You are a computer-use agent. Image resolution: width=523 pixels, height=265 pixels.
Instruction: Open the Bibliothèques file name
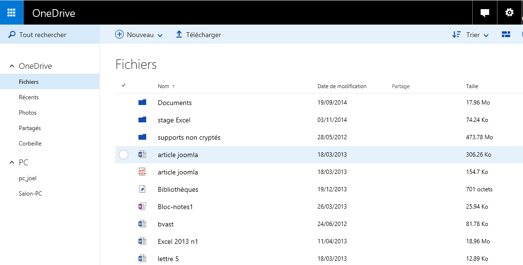tap(178, 189)
